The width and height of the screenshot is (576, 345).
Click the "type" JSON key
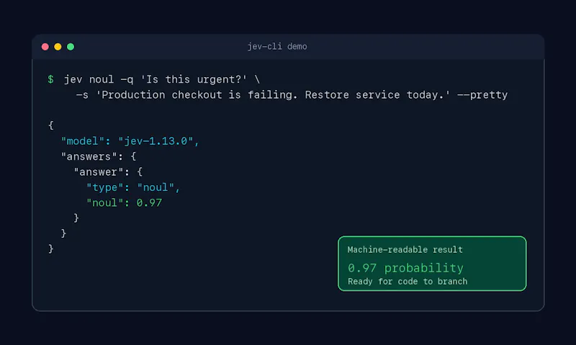(104, 187)
